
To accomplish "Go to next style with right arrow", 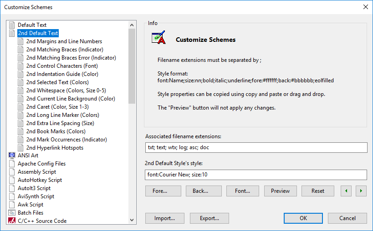I will tap(361, 191).
